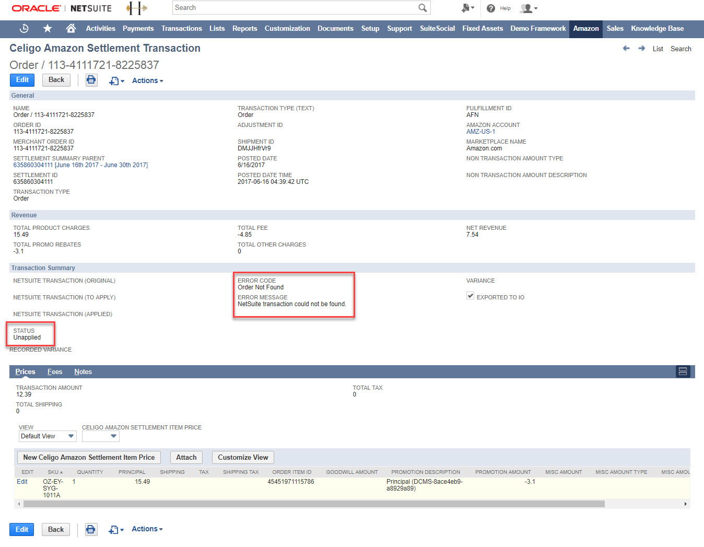This screenshot has width=704, height=547.
Task: Focus the global Search input field
Action: (295, 7)
